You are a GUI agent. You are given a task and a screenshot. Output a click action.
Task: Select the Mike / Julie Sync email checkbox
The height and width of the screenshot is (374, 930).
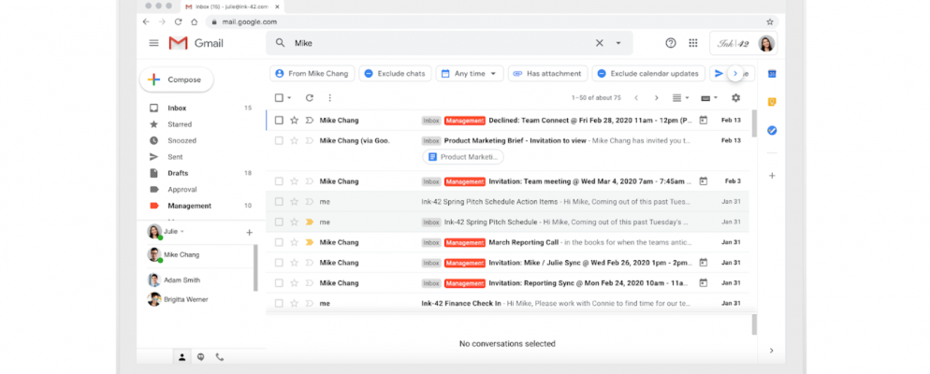tap(279, 263)
